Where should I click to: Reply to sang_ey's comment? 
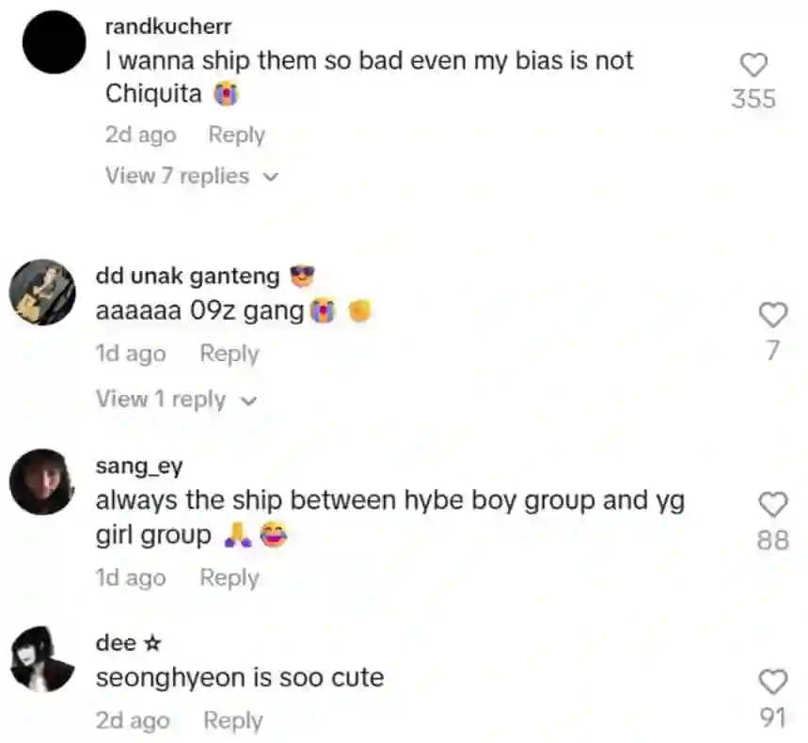(230, 577)
